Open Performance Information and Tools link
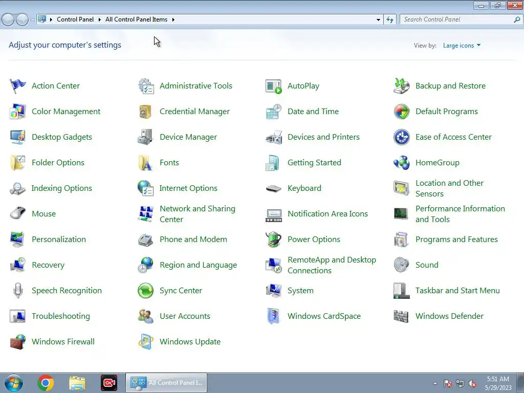The image size is (524, 393). pyautogui.click(x=460, y=214)
